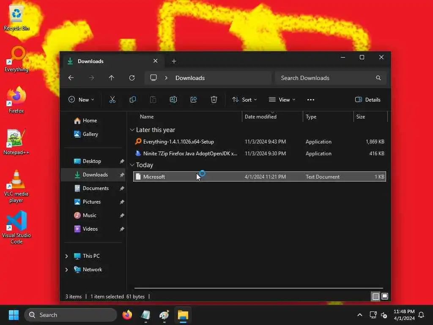Image resolution: width=433 pixels, height=325 pixels.
Task: Select the Firefox desktop shortcut
Action: 16,100
